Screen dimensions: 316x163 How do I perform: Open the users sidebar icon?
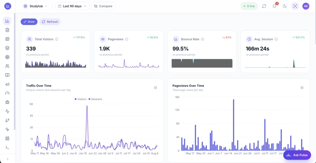tap(7, 66)
